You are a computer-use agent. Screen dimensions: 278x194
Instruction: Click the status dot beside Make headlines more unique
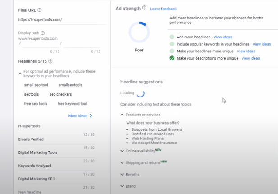pos(172,51)
